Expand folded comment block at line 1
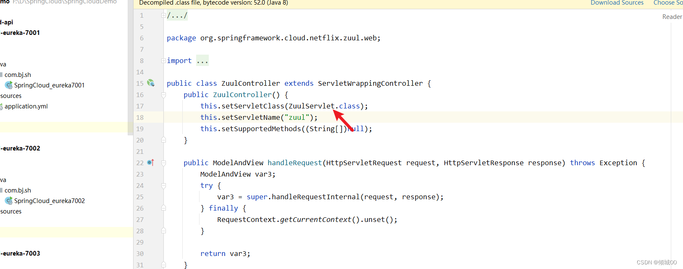683x269 pixels. [163, 16]
